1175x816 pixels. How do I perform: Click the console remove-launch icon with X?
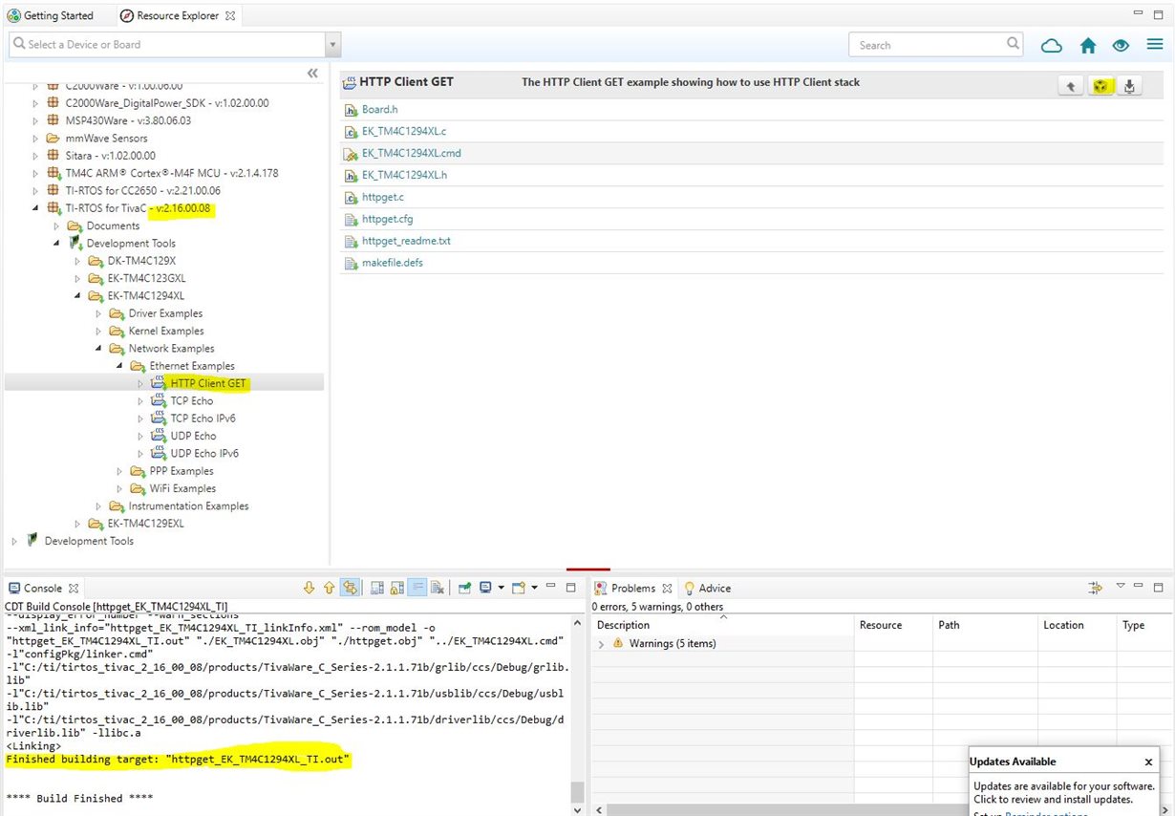(x=437, y=588)
